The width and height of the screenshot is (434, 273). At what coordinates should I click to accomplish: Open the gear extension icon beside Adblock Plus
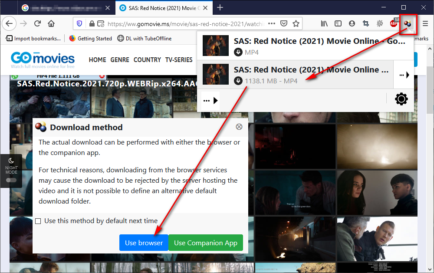pyautogui.click(x=379, y=23)
